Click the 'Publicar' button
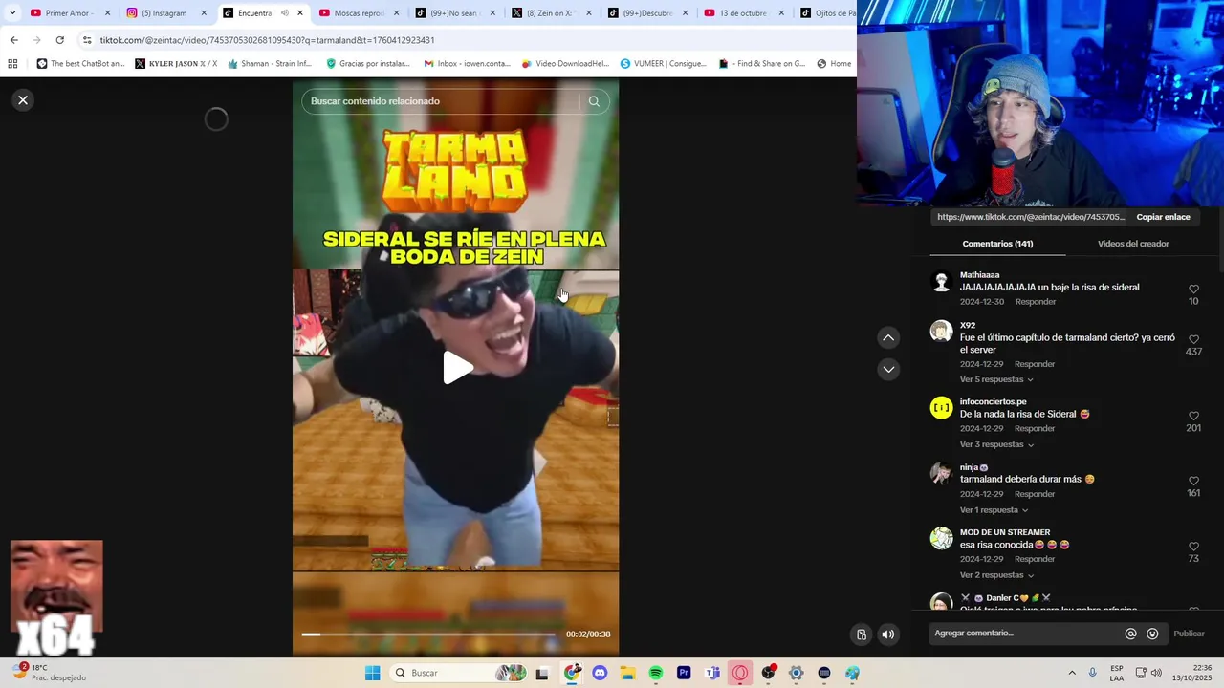This screenshot has width=1224, height=688. coord(1189,634)
